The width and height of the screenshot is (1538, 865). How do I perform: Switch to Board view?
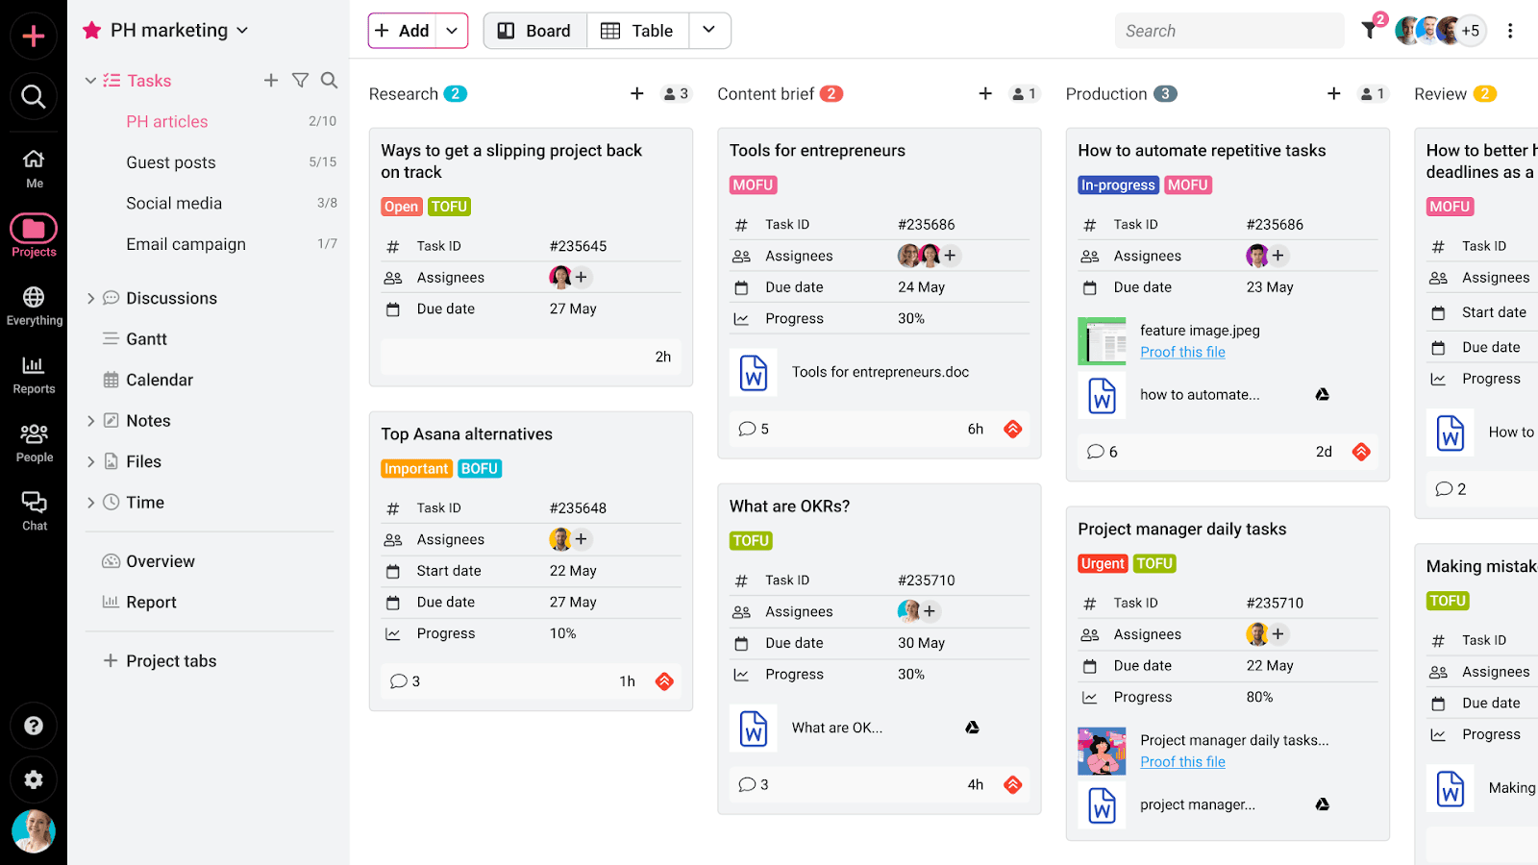(534, 30)
